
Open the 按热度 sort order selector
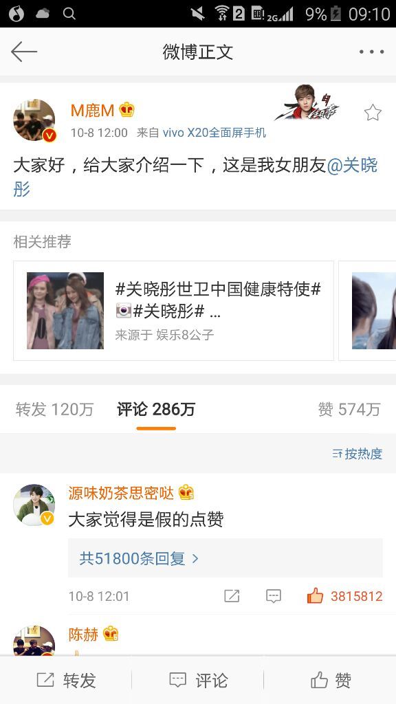click(357, 454)
